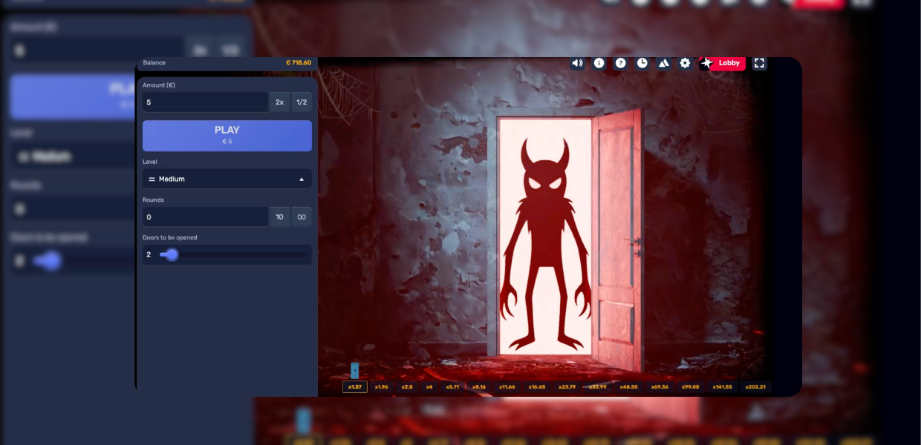Select the x202.21 multiplier step
This screenshot has width=921, height=445.
[x=755, y=386]
